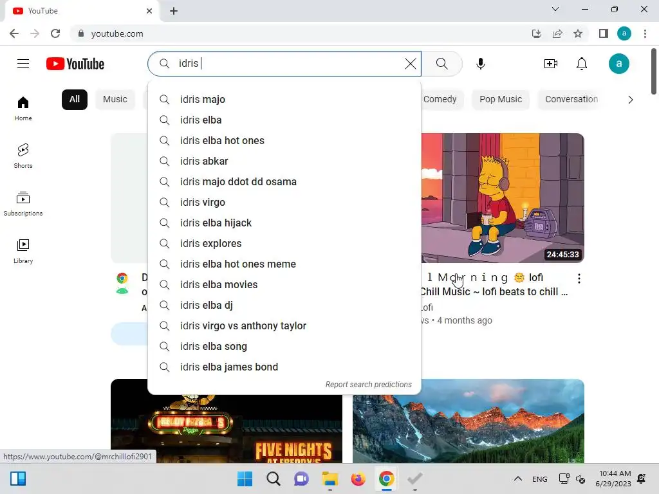Image resolution: width=659 pixels, height=494 pixels.
Task: Open the YouTube hamburger guide menu
Action: click(23, 64)
